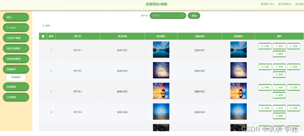Click 回复 in the 用户名3 row

[294, 88]
